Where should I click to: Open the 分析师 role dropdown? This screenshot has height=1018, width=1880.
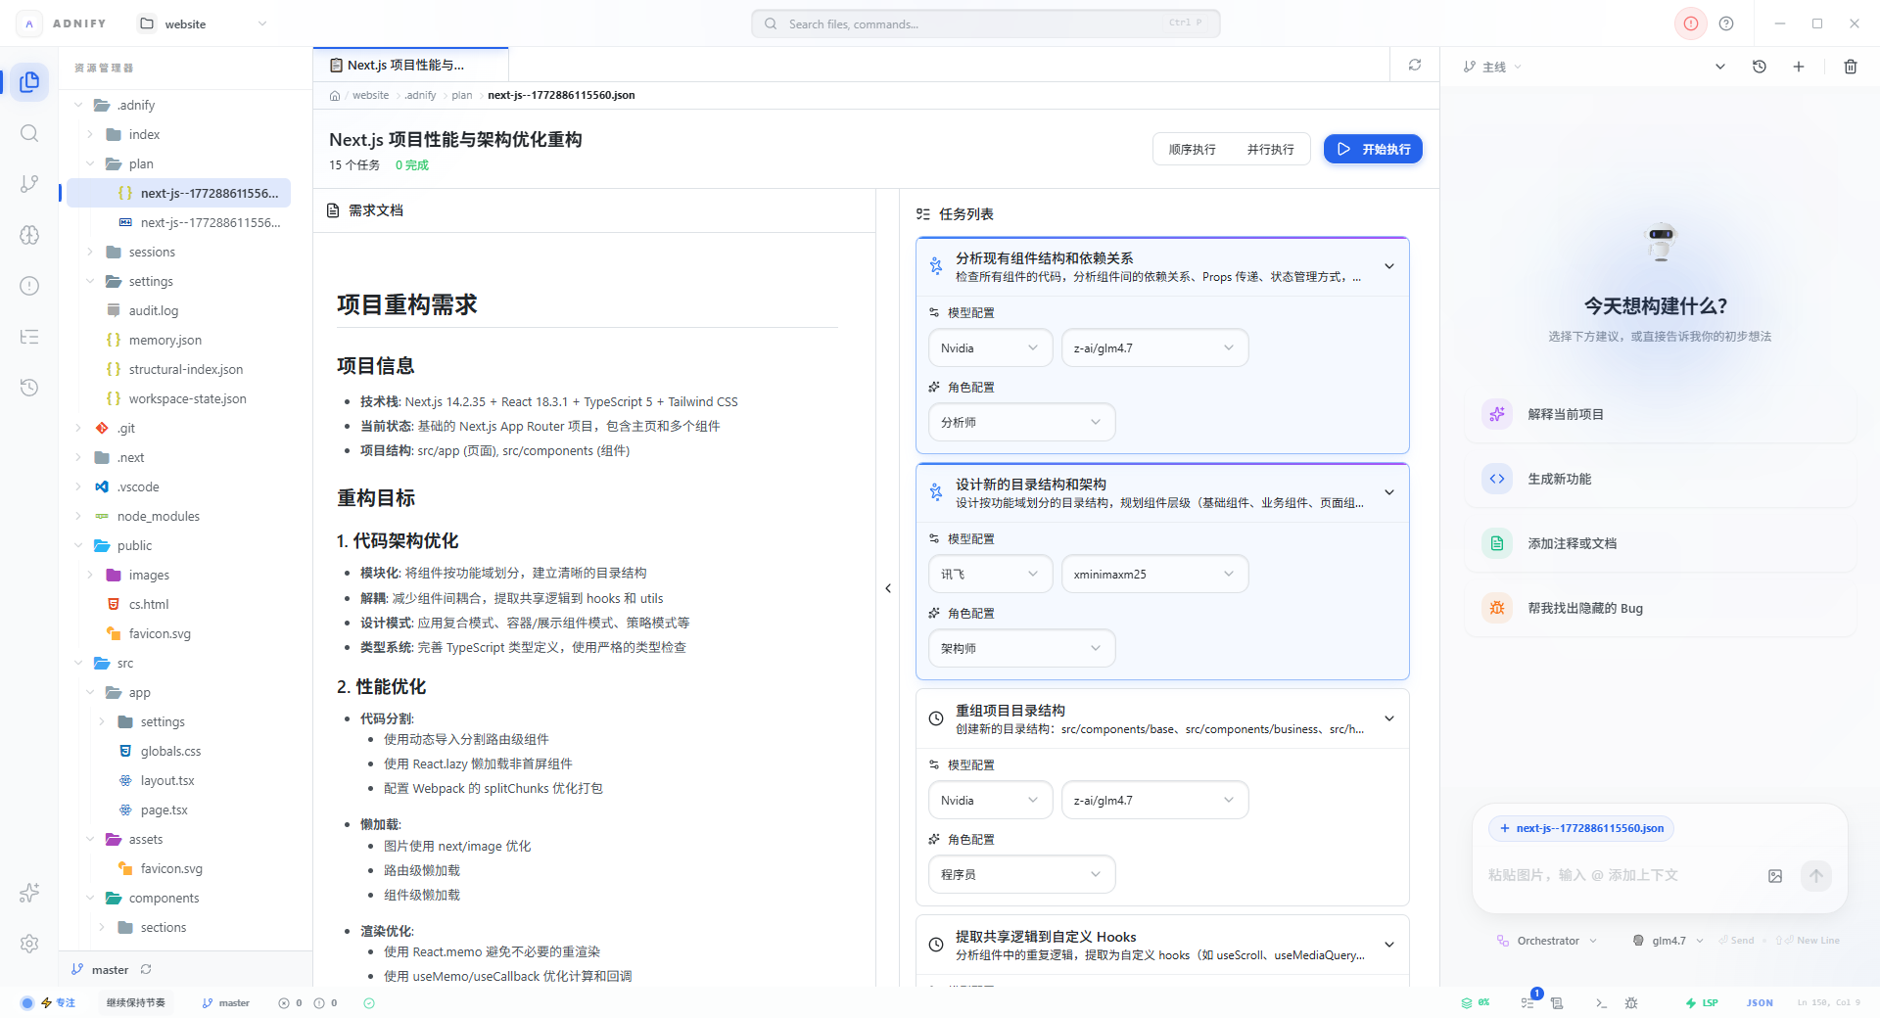point(1021,422)
